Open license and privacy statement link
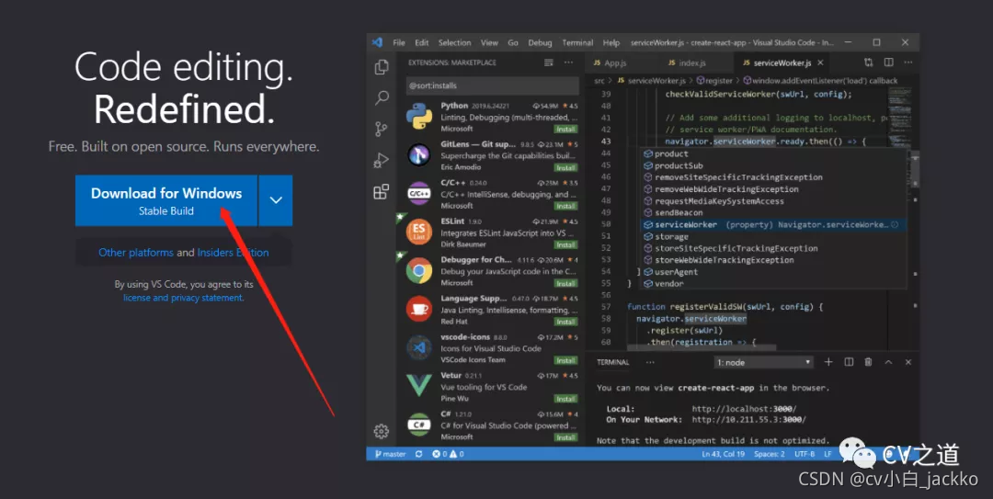993x499 pixels. pyautogui.click(x=184, y=298)
